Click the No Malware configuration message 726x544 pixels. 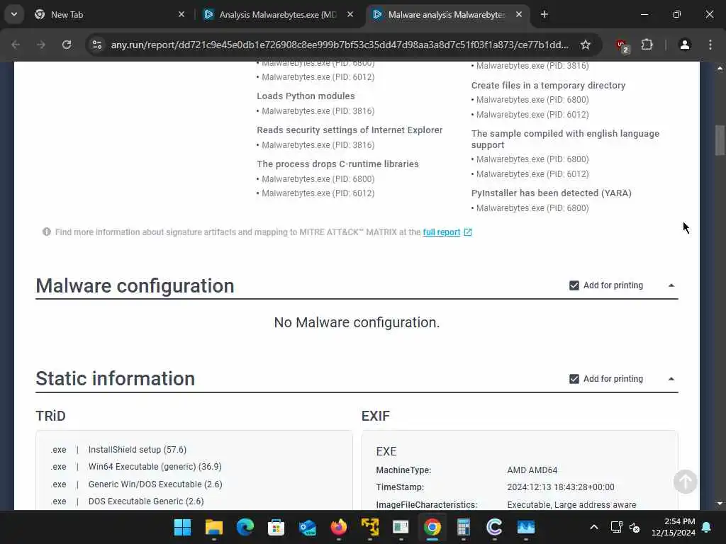(x=357, y=322)
